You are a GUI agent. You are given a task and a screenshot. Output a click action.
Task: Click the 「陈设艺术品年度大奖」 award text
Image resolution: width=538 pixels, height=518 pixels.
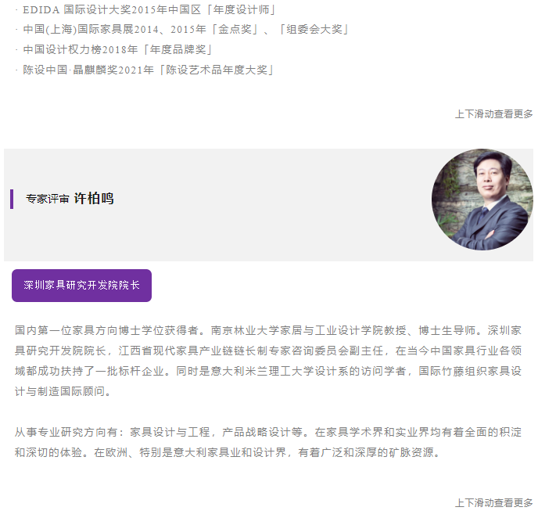pos(217,70)
